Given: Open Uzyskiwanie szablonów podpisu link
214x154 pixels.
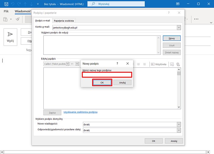Looking at the screenshot, I should [x=81, y=112].
